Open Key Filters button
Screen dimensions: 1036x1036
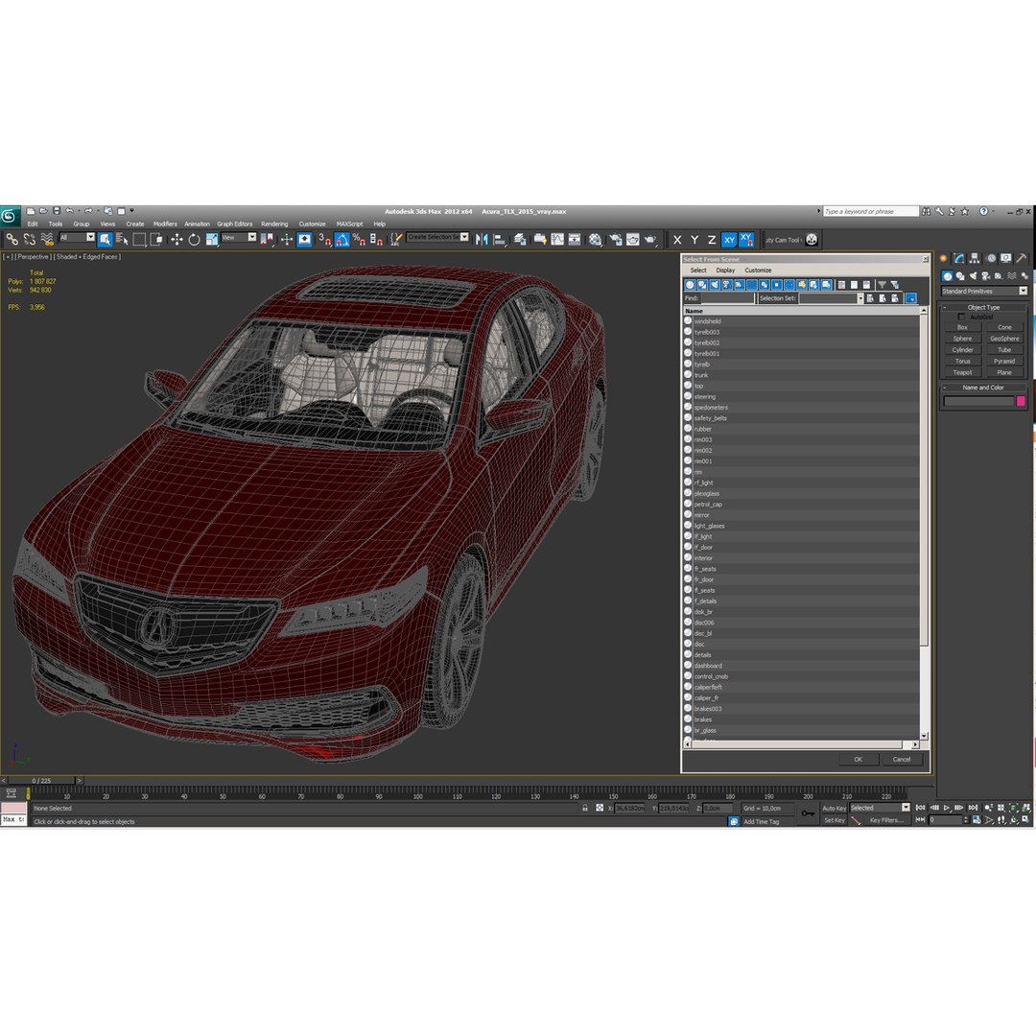click(885, 820)
